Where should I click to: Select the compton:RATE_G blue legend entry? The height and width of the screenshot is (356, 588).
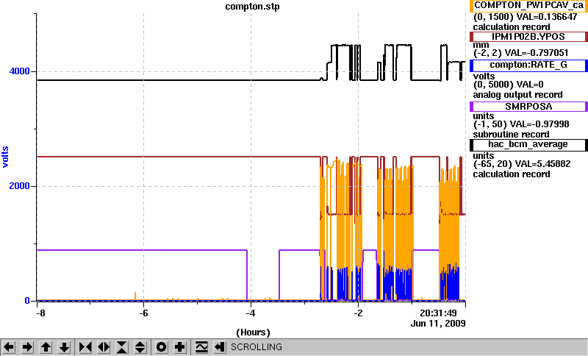tap(528, 65)
